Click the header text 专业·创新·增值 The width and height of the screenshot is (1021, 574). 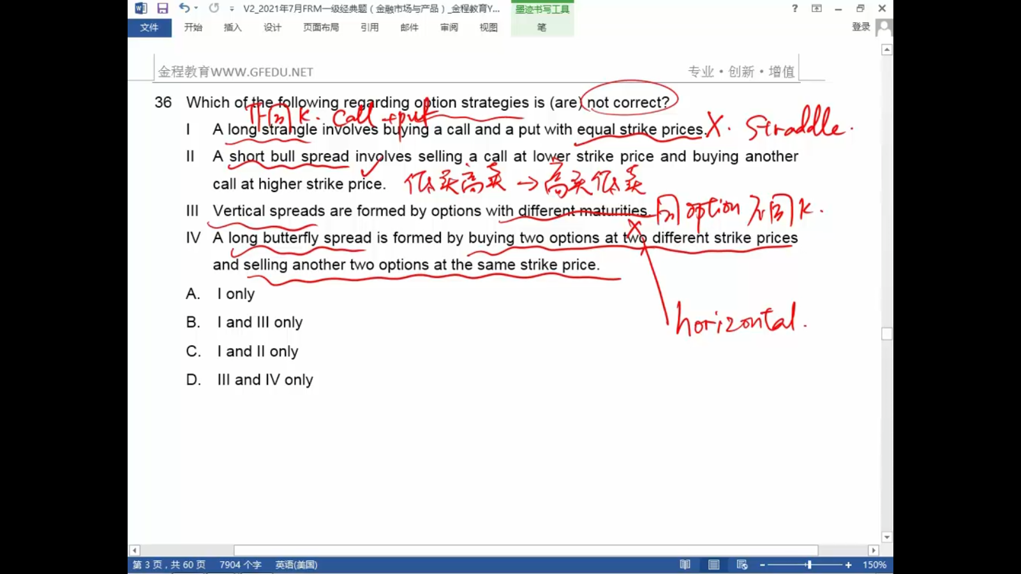tap(741, 71)
